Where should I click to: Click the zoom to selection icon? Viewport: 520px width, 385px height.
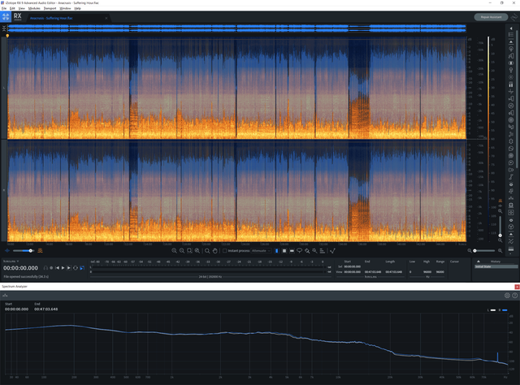pos(189,251)
